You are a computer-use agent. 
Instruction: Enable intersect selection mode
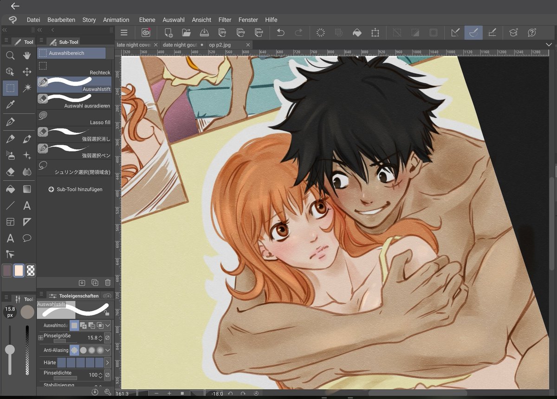click(x=100, y=326)
